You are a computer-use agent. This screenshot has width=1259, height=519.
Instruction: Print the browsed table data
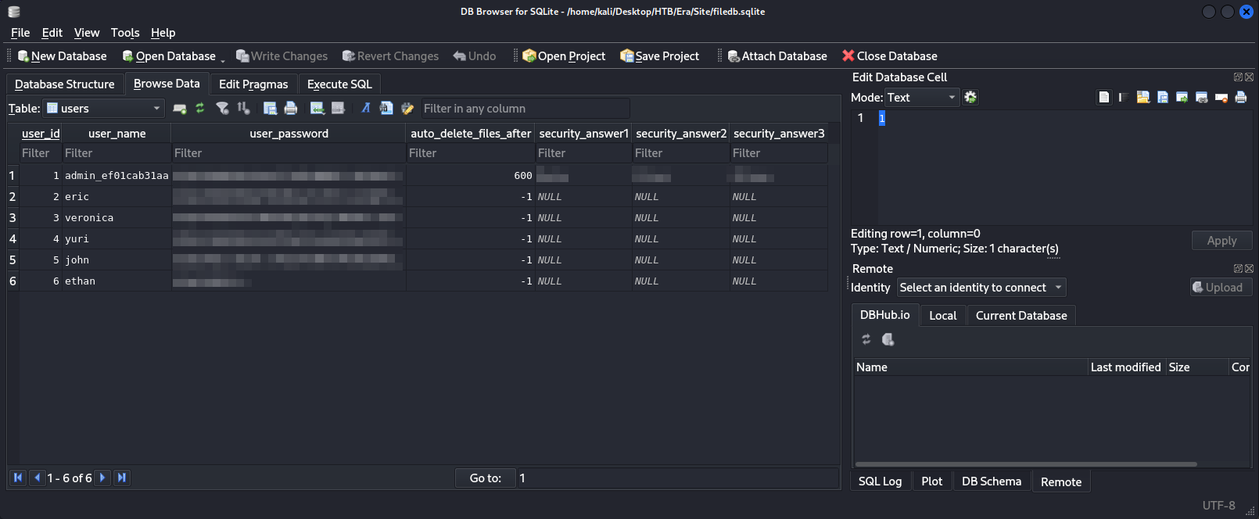click(x=291, y=109)
